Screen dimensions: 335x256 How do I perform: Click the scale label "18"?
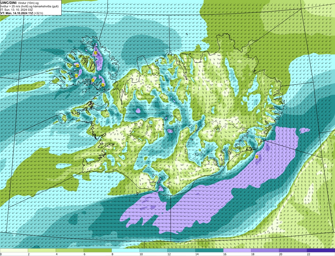pyautogui.click(x=253, y=254)
